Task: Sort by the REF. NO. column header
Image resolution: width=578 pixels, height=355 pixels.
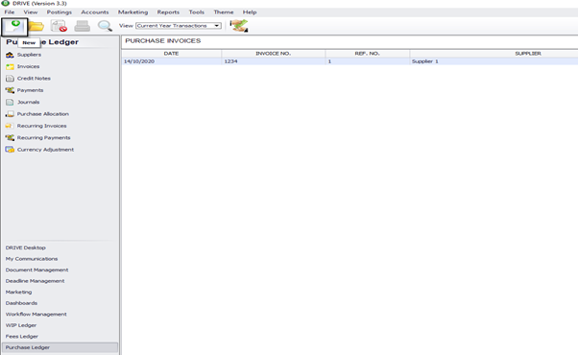Action: click(367, 54)
